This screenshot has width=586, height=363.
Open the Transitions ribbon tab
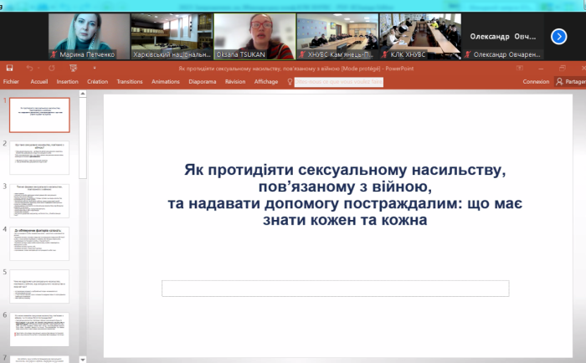(130, 82)
